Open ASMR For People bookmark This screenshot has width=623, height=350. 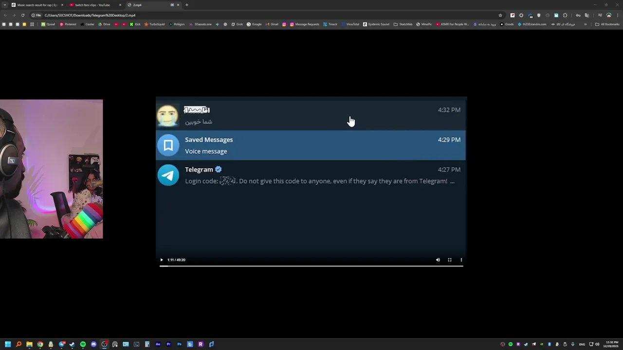[x=453, y=24]
